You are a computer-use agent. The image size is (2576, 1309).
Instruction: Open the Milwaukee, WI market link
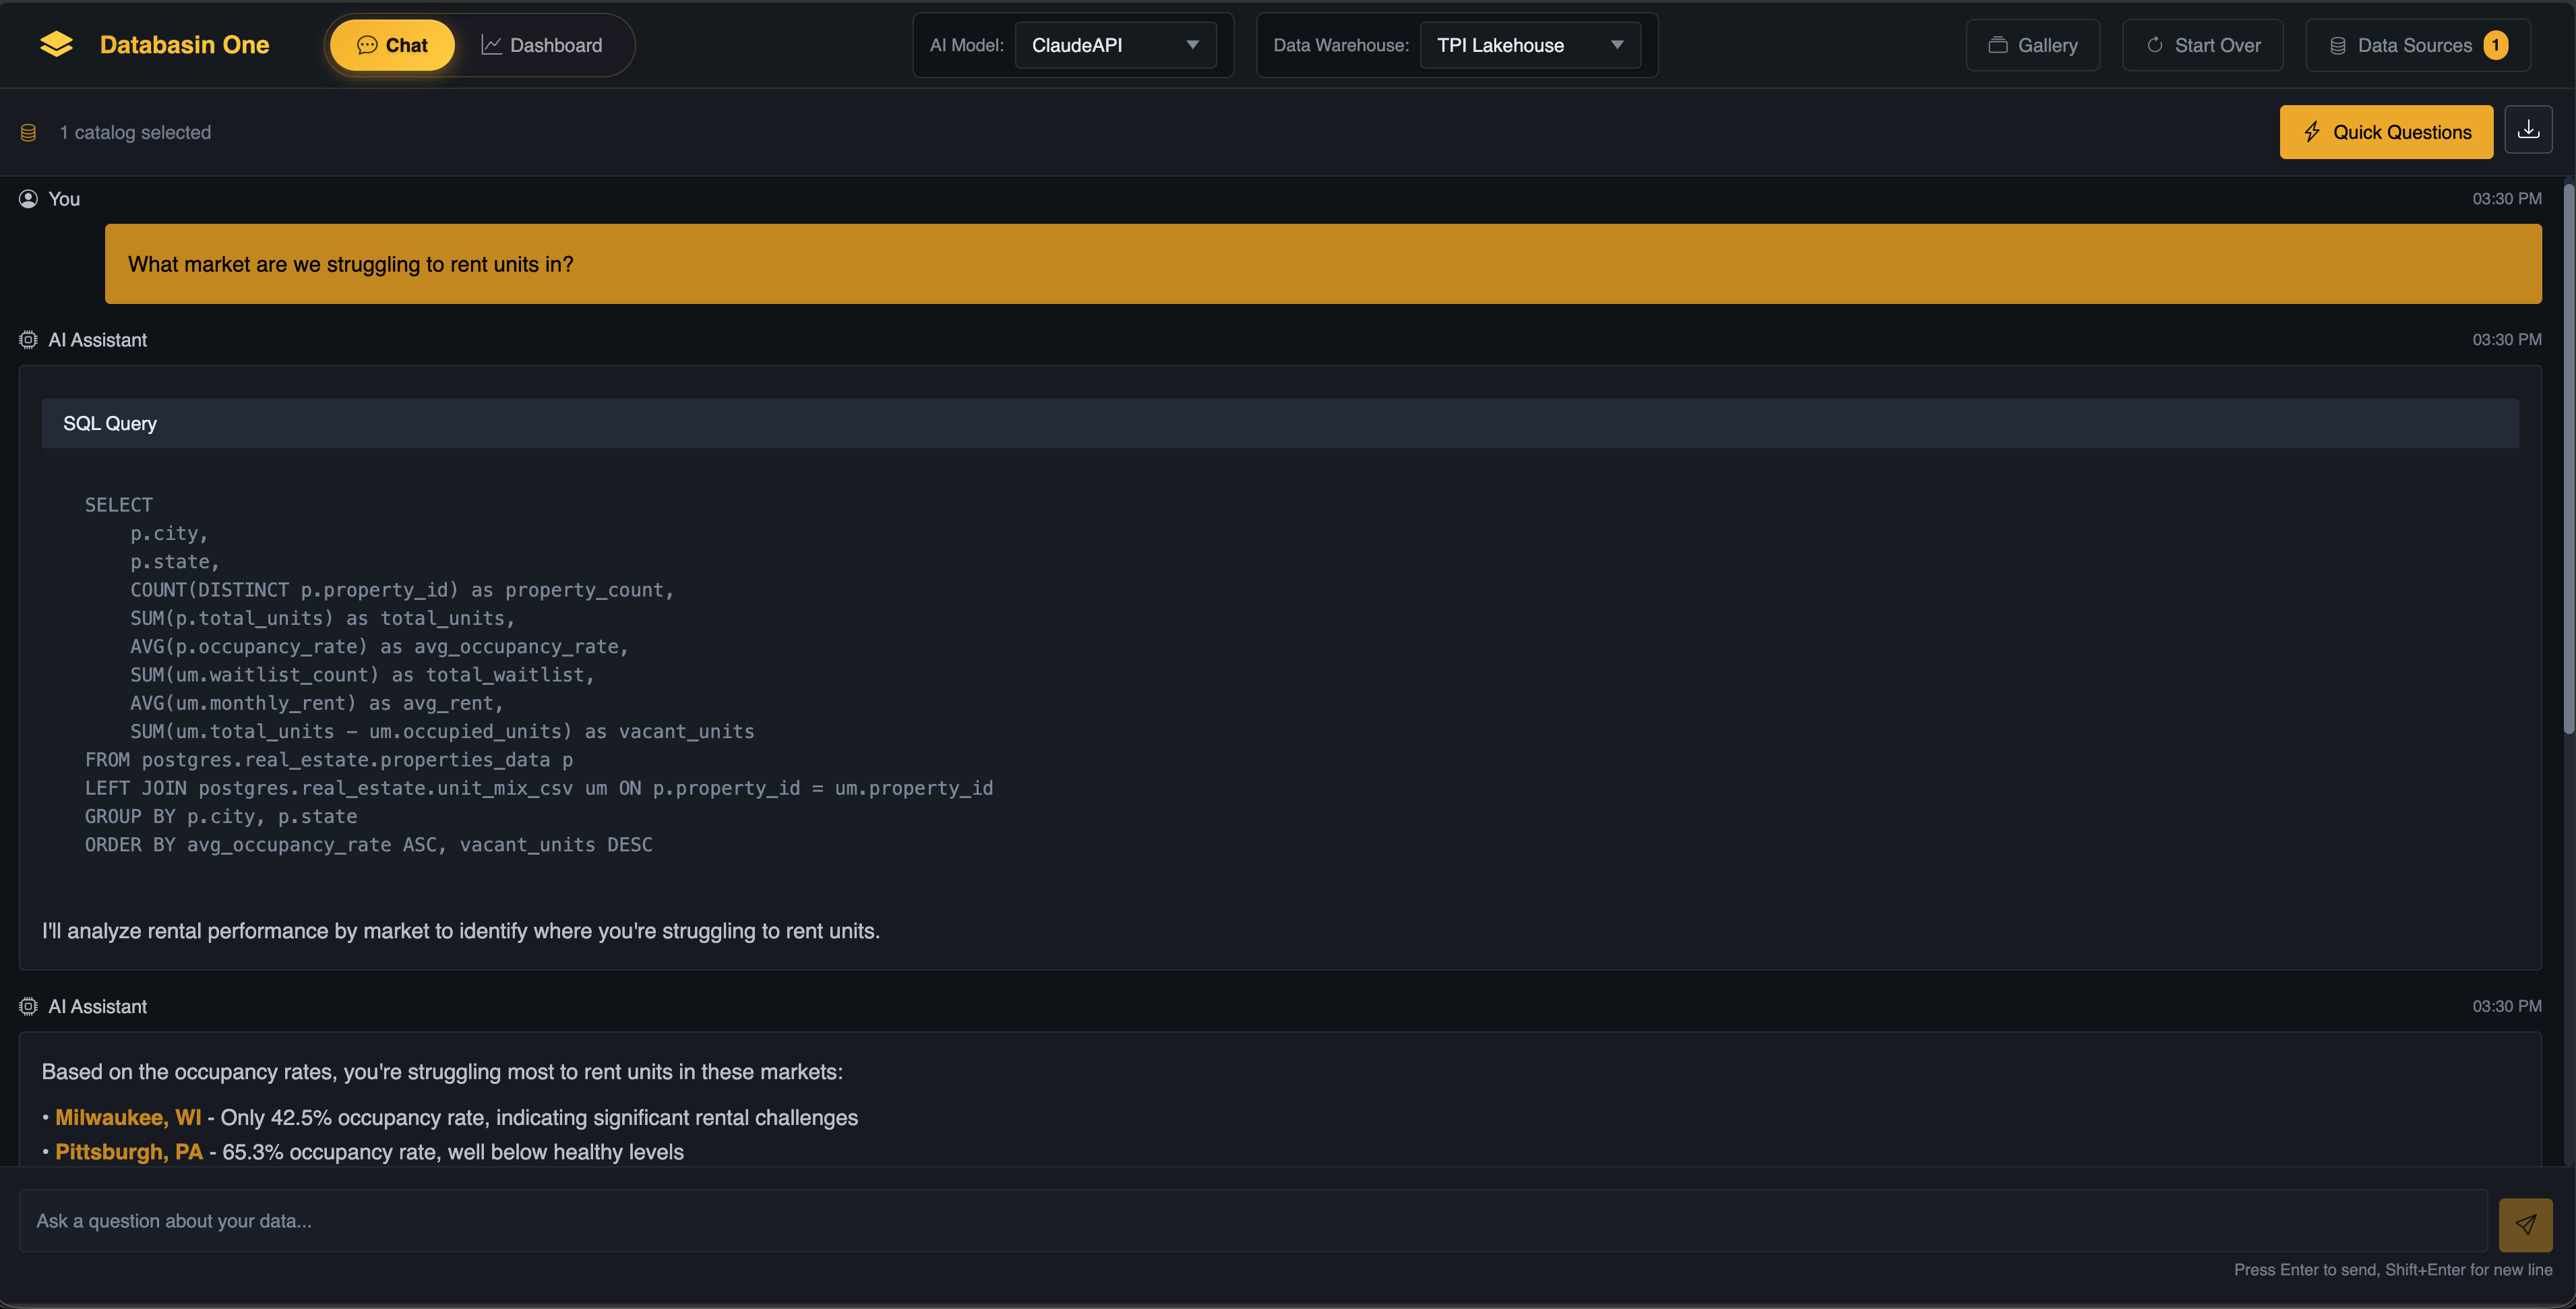tap(127, 1117)
